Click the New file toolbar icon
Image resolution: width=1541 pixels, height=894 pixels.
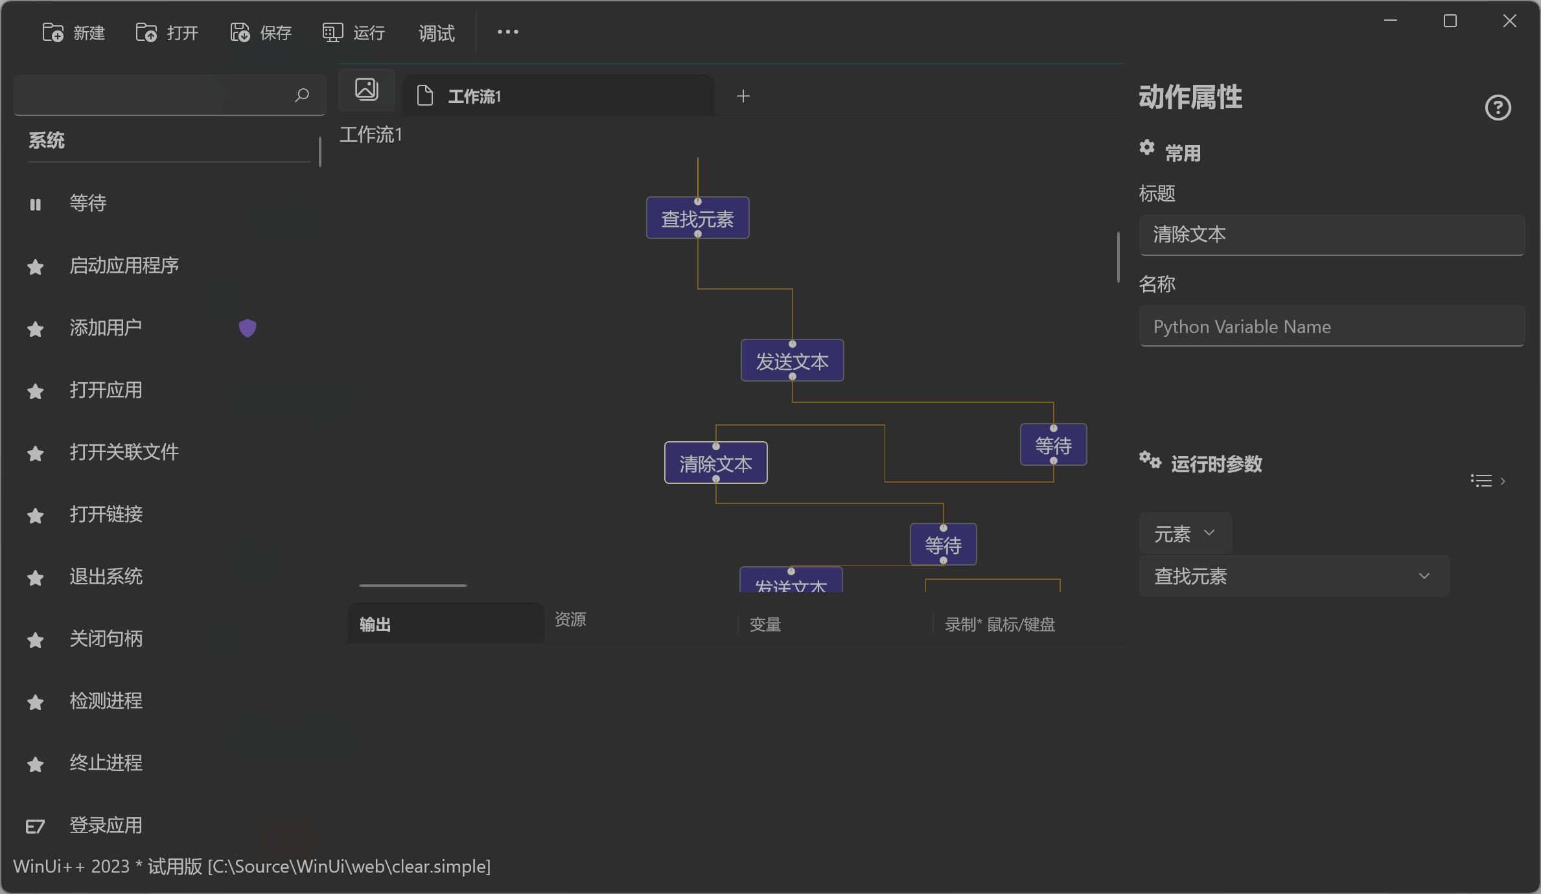(x=53, y=32)
